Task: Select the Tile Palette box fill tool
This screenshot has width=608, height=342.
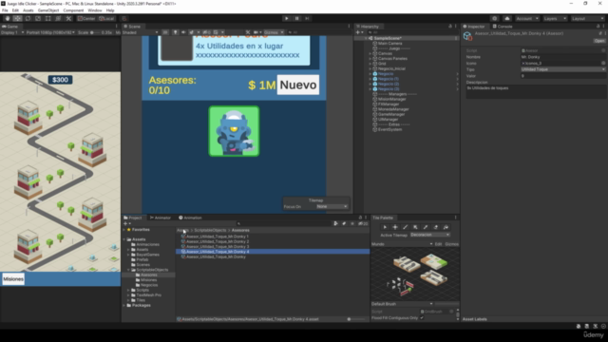Action: 415,227
